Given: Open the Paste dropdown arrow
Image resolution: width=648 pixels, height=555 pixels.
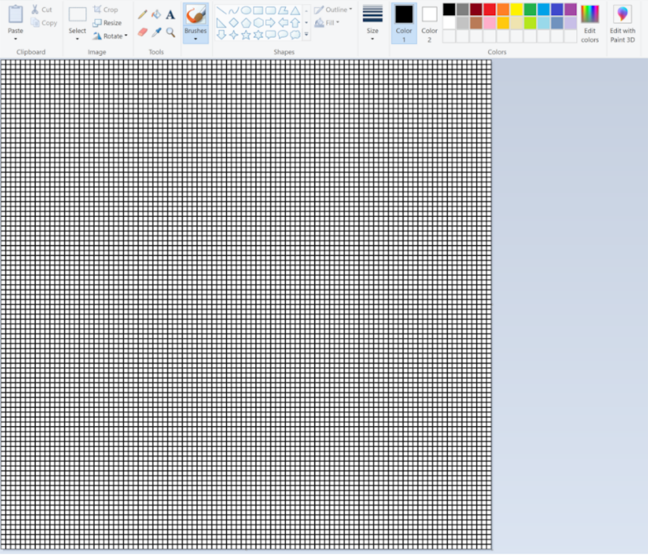Looking at the screenshot, I should (15, 39).
